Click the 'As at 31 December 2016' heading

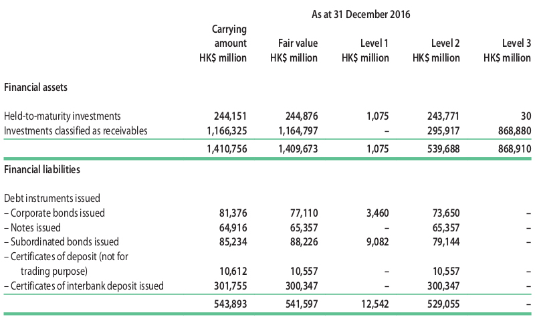360,14
